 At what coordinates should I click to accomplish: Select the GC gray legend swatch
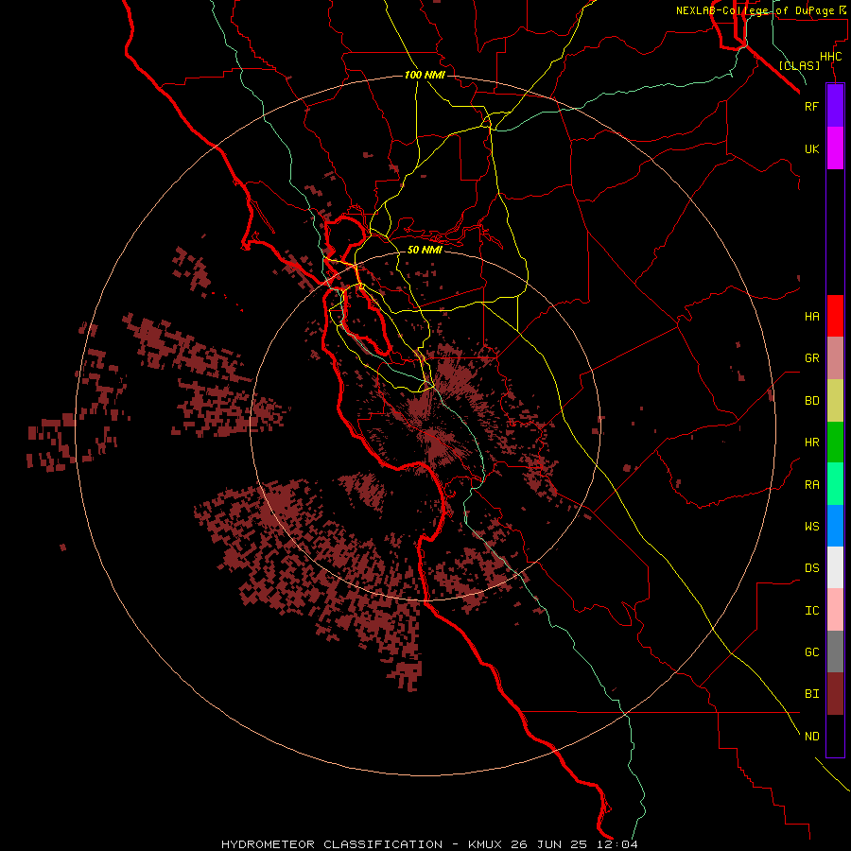835,651
